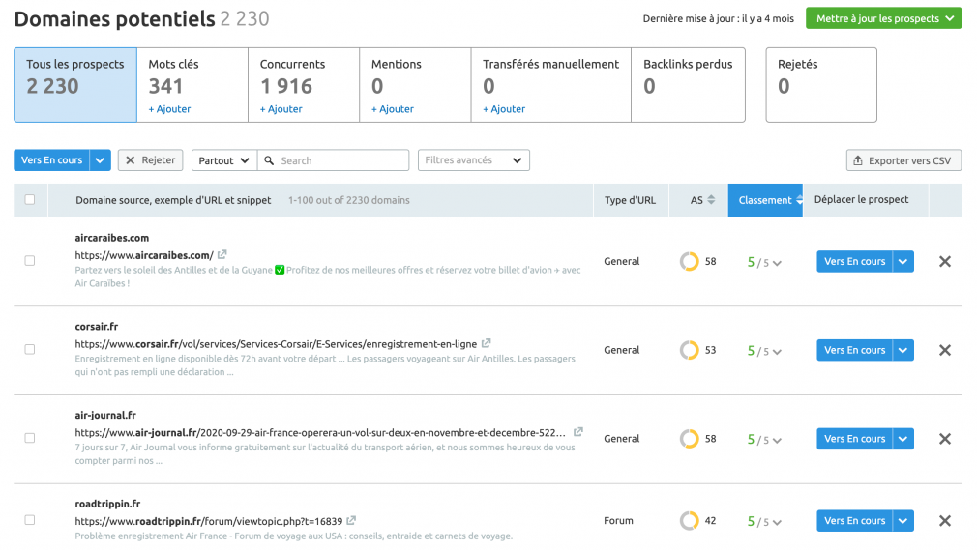
Task: Move corsair.fr Vers En cours
Action: (854, 350)
